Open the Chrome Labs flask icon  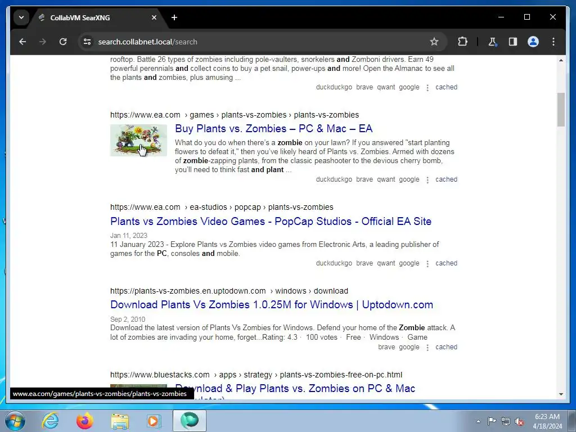click(493, 42)
